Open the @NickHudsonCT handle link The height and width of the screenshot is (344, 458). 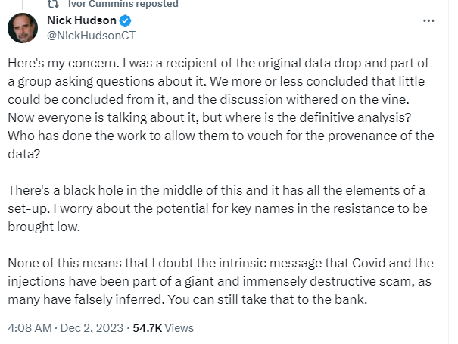(91, 35)
